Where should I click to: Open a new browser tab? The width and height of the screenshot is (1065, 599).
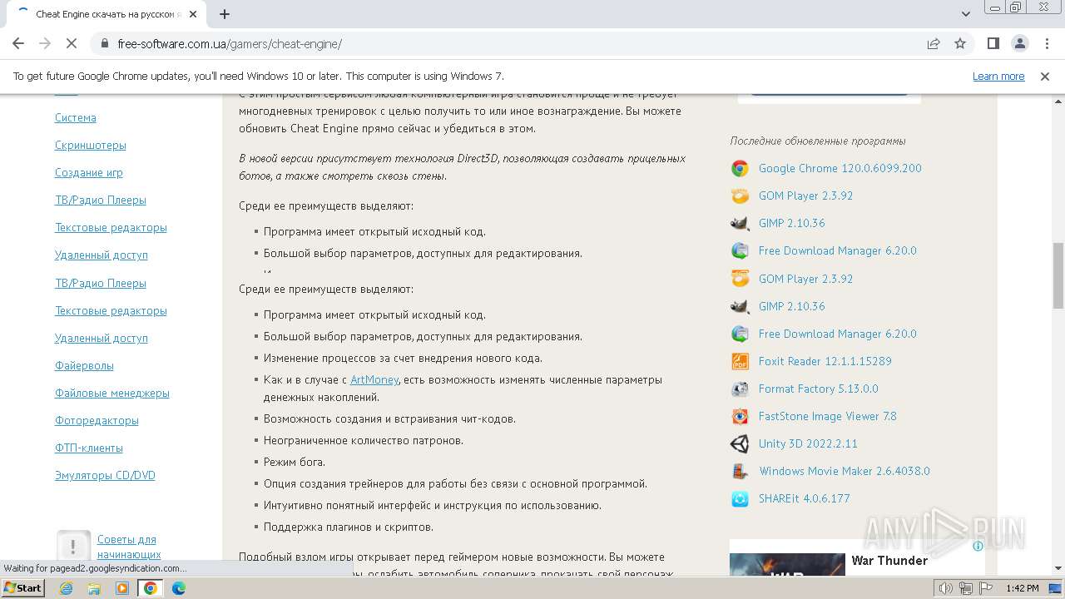click(x=224, y=14)
